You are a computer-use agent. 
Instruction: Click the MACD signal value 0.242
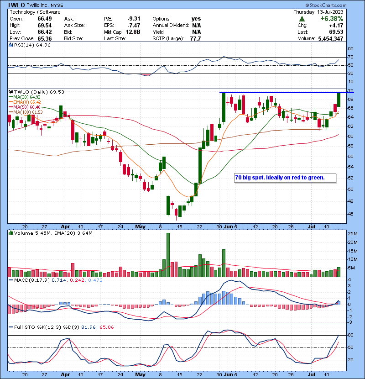[x=77, y=280]
